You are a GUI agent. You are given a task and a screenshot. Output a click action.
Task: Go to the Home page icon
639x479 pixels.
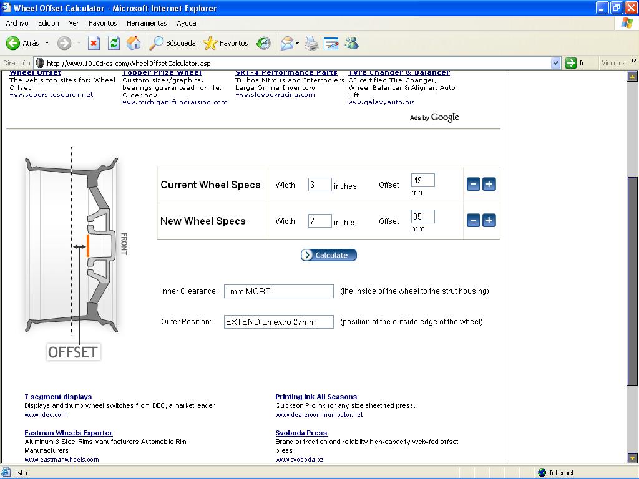pyautogui.click(x=134, y=43)
